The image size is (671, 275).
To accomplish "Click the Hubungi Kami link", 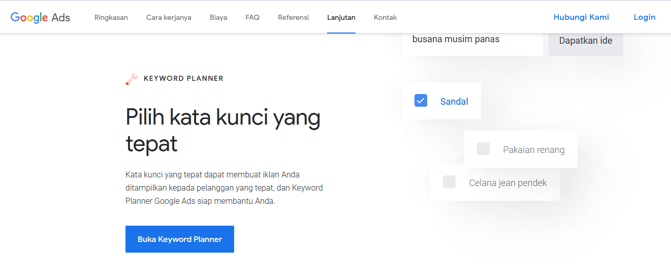I will 581,17.
